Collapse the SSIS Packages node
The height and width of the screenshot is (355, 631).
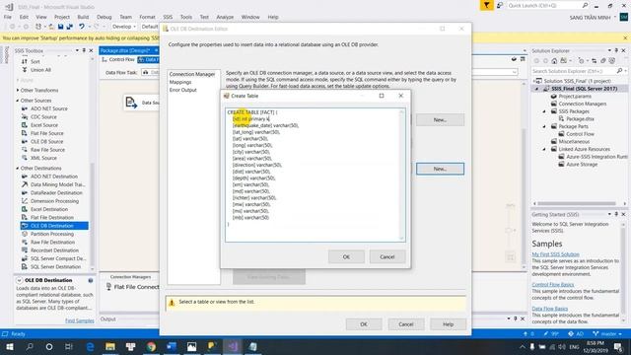click(544, 111)
